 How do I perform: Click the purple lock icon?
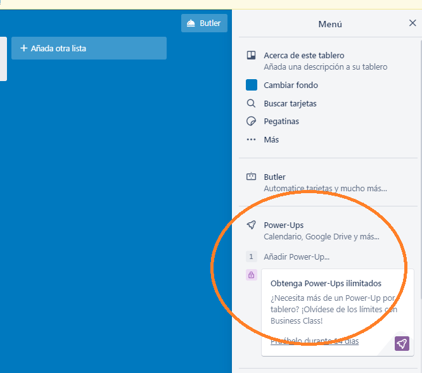(x=252, y=275)
